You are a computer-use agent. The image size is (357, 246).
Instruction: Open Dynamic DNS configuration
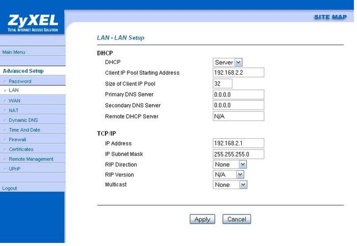tap(23, 120)
